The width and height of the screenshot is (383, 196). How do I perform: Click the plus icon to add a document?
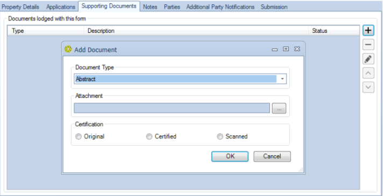(368, 31)
